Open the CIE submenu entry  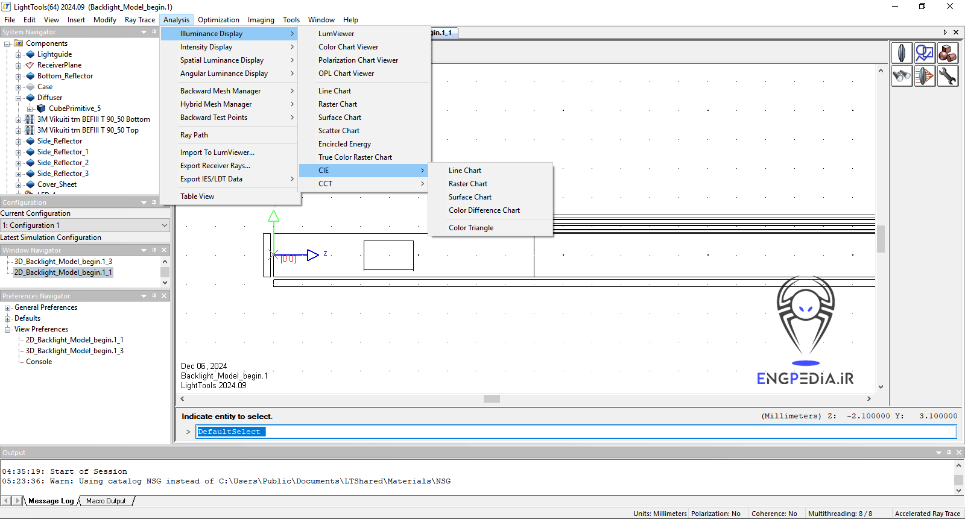coord(364,171)
